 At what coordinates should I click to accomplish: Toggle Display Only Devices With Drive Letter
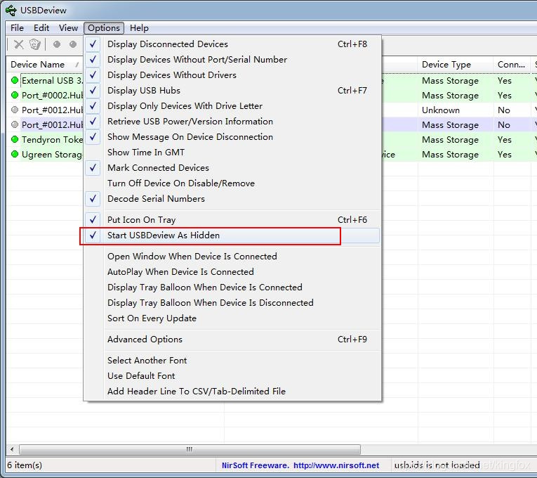(232, 106)
